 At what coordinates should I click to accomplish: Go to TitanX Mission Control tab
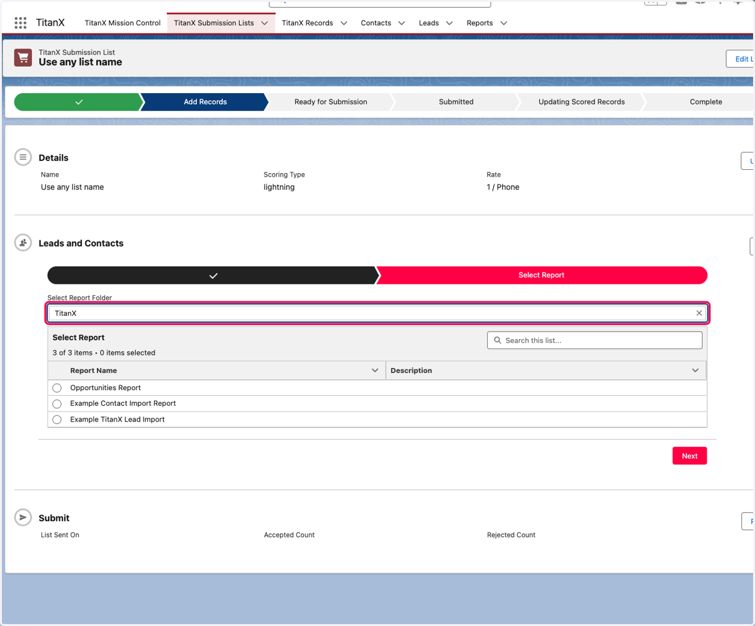[x=123, y=23]
